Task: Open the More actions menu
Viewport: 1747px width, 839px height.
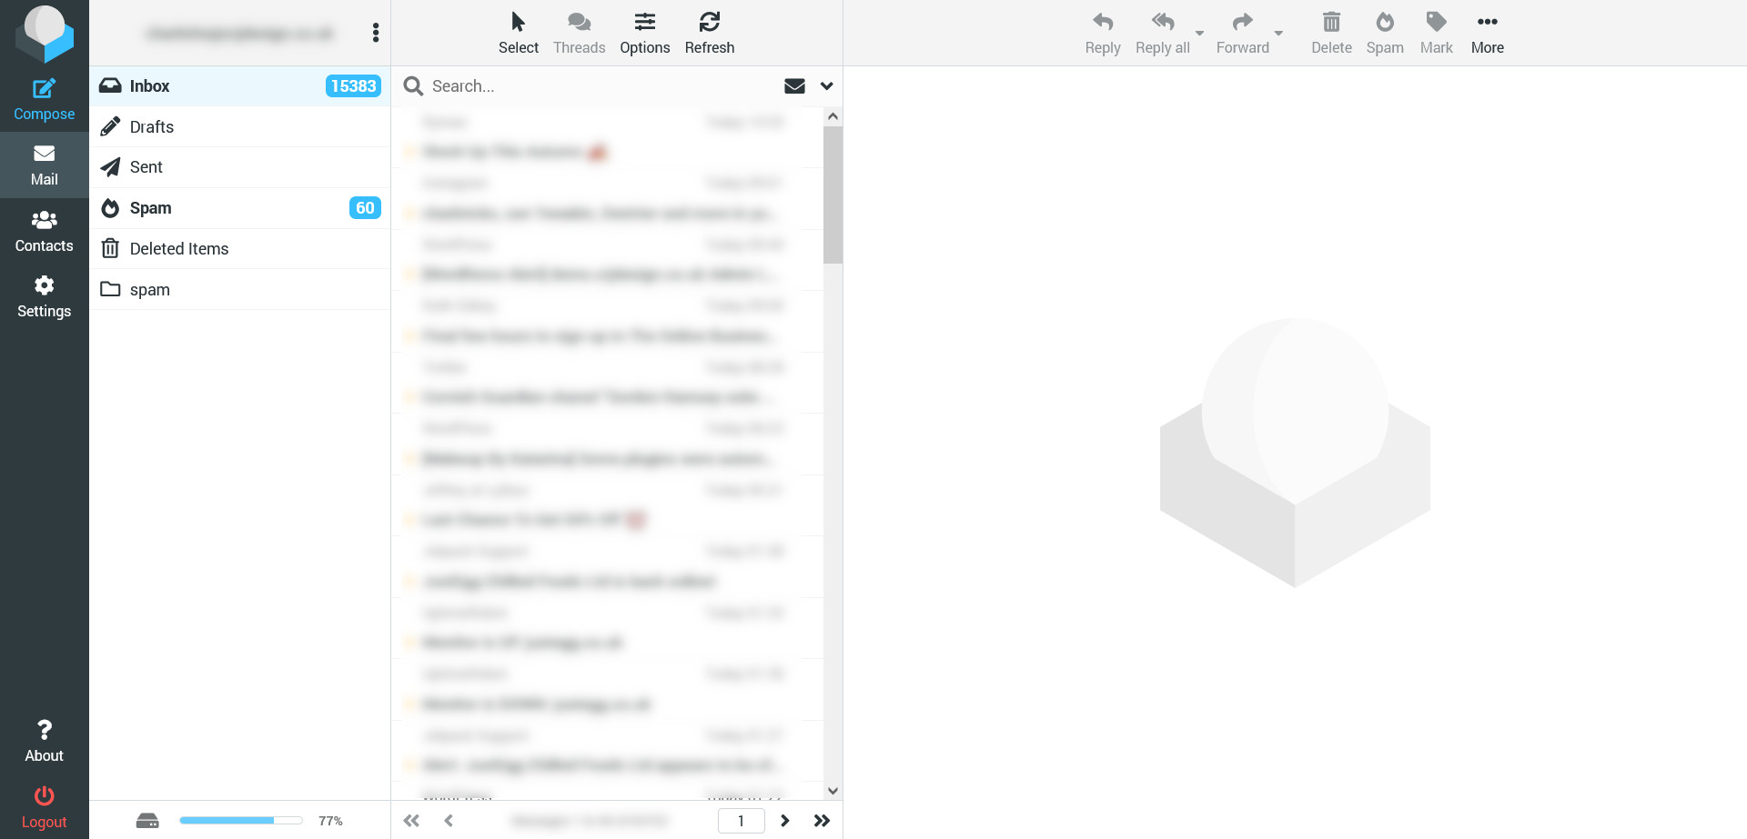Action: pyautogui.click(x=1487, y=33)
